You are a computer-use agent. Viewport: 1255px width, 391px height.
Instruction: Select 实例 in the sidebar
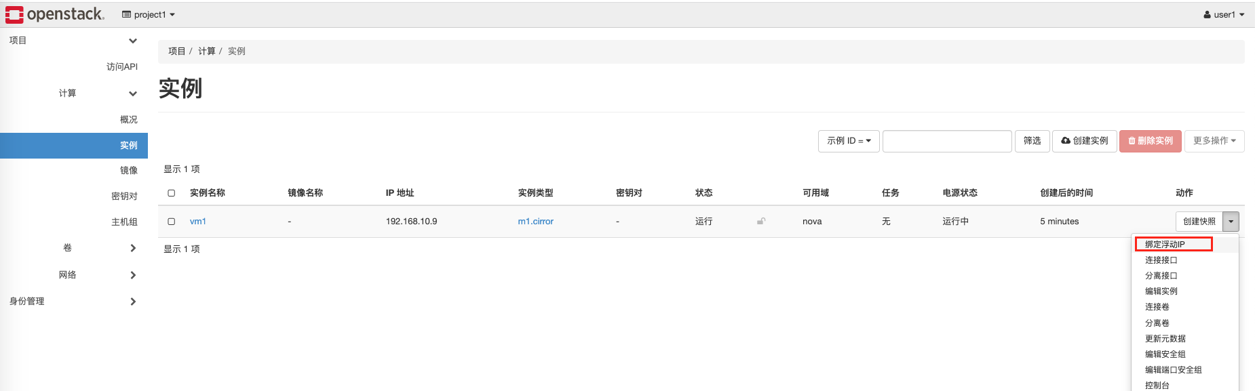[74, 145]
